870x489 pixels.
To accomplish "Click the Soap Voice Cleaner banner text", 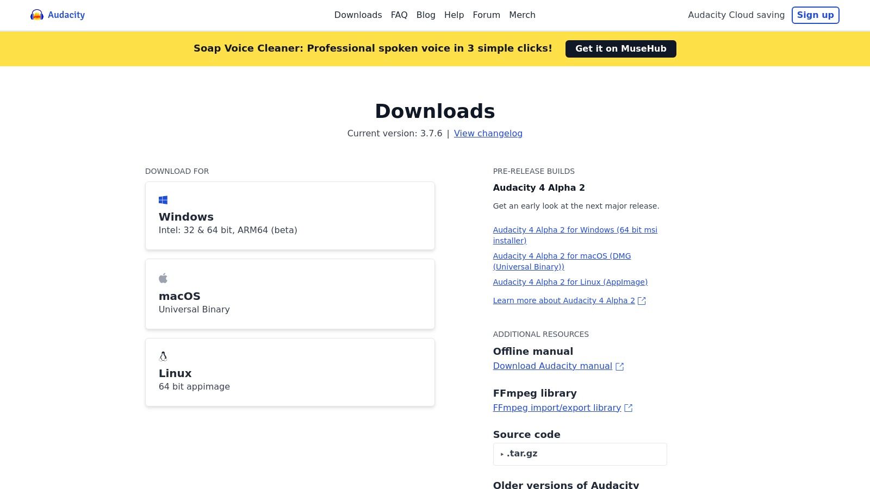I will point(373,48).
